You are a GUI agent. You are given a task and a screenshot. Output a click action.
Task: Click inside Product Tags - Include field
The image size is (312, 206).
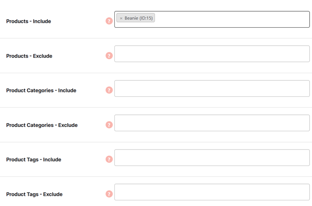(x=212, y=158)
